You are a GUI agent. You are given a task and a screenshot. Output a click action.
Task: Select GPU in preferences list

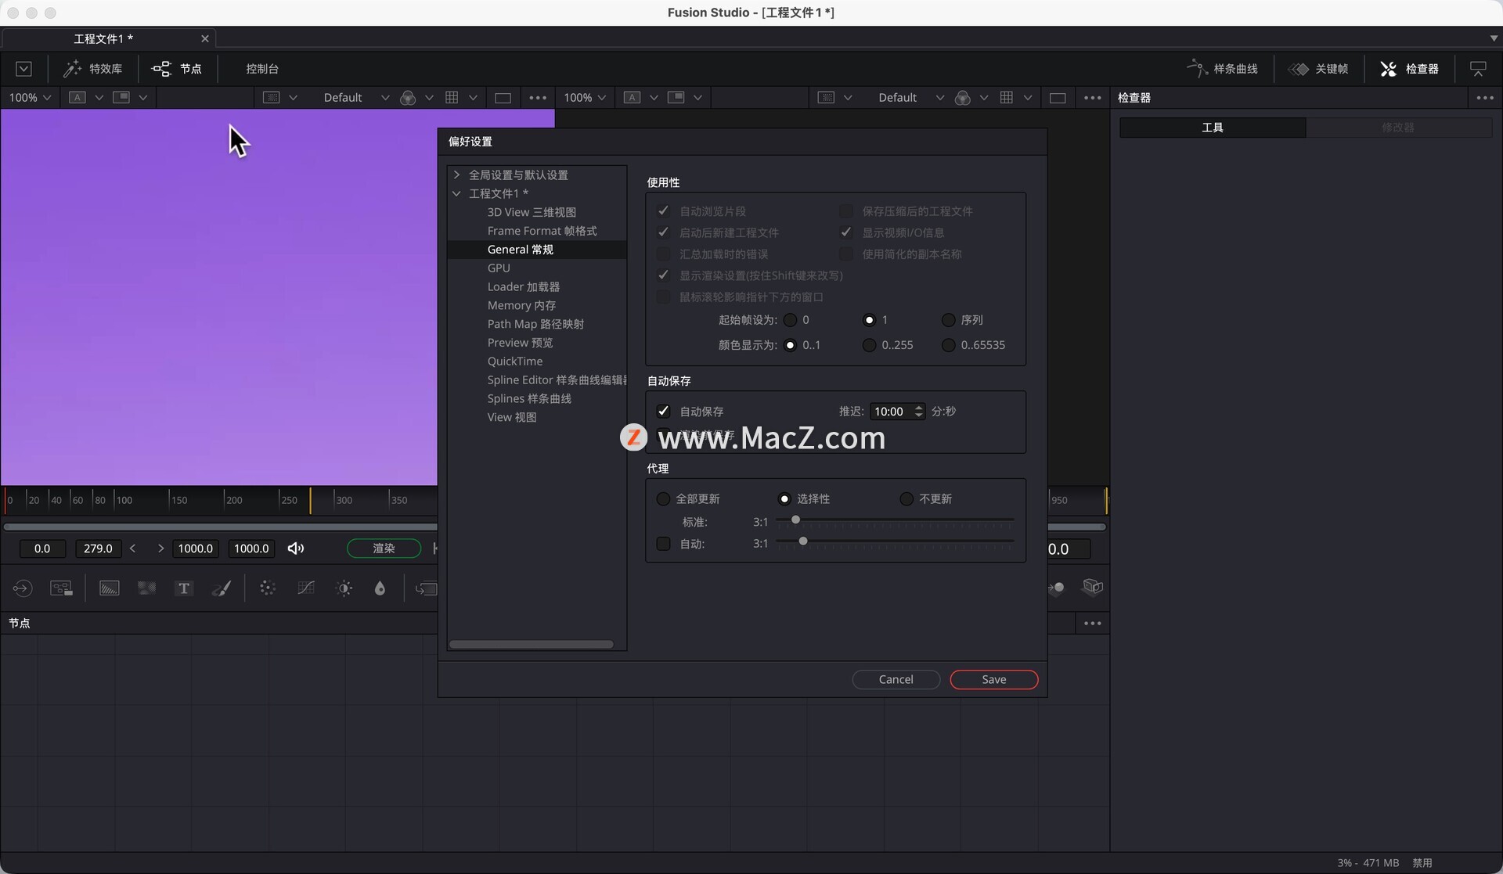(498, 268)
